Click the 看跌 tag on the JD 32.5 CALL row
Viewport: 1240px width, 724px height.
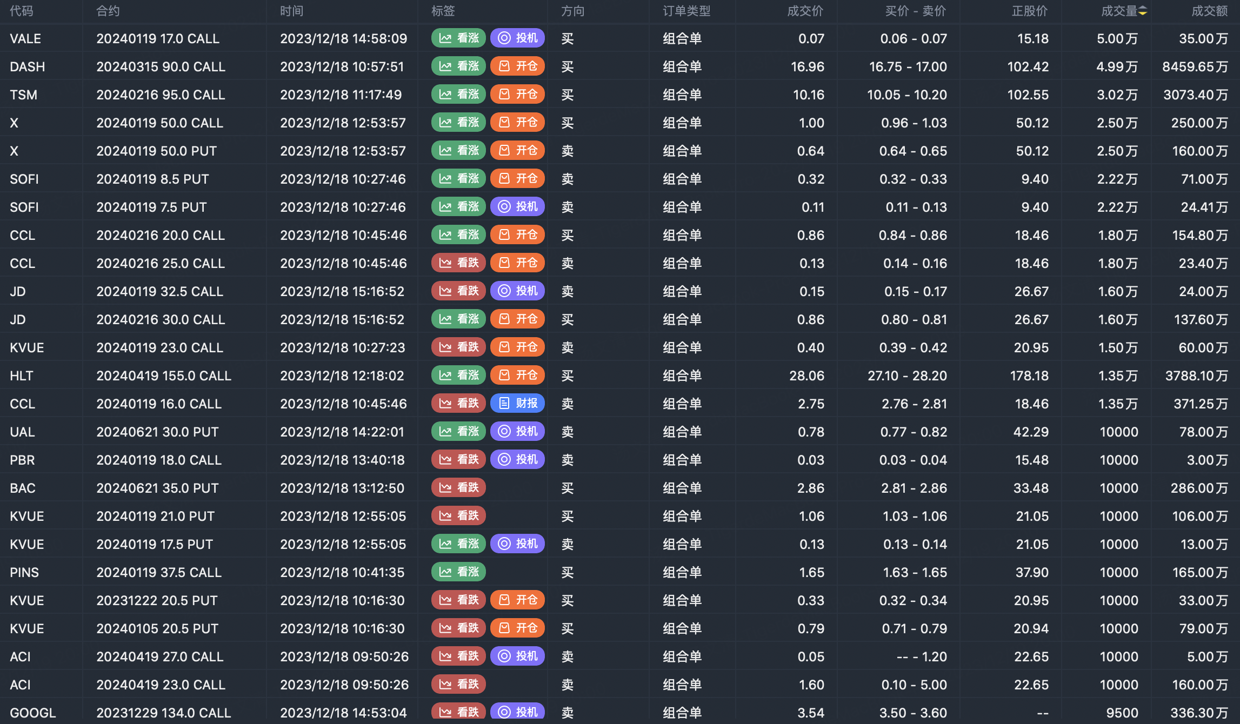(x=458, y=291)
